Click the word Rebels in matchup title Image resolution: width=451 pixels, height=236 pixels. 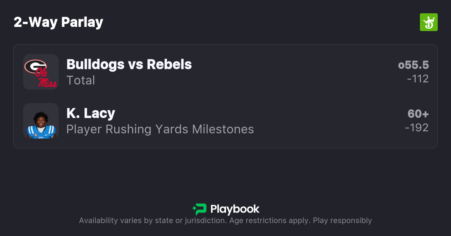169,64
